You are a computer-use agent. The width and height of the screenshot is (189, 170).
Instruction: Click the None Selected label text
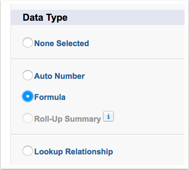pos(62,43)
